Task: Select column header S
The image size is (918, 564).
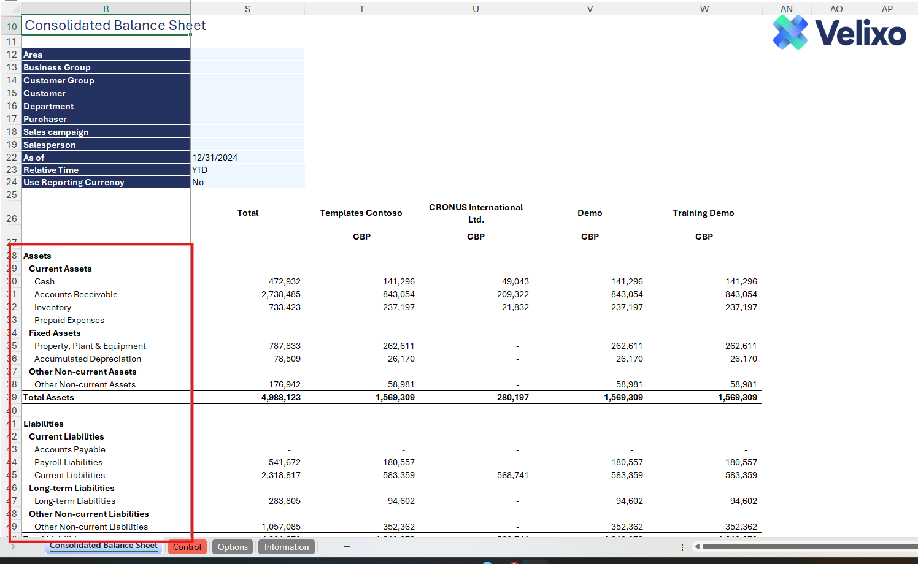Action: 247,9
